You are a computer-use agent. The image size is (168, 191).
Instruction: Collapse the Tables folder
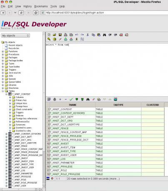[3, 91]
